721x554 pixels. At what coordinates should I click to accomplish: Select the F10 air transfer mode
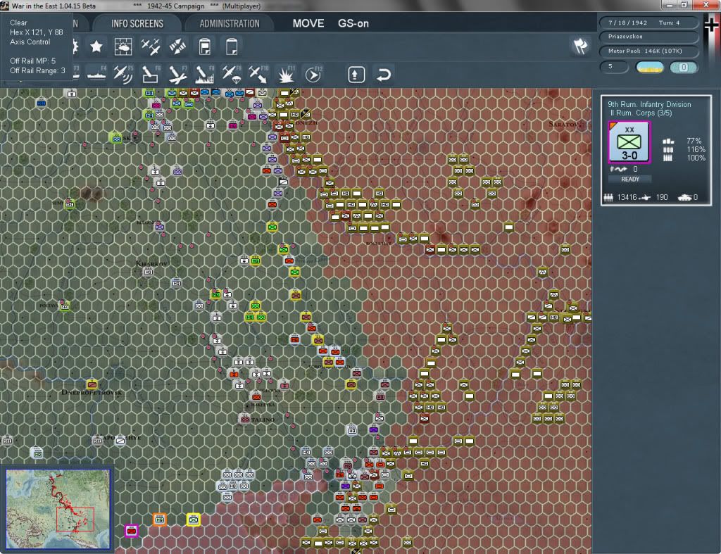[x=258, y=75]
